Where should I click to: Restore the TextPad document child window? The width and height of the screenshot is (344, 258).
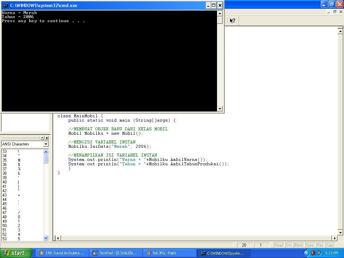(335, 12)
